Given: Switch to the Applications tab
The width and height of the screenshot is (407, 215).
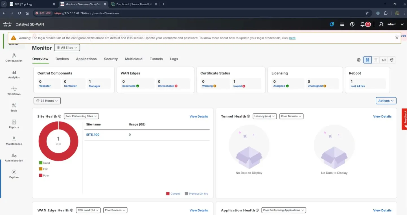Looking at the screenshot, I should pyautogui.click(x=86, y=59).
